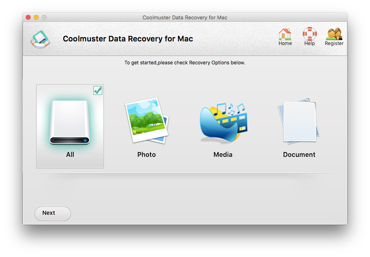Image resolution: width=370 pixels, height=257 pixels.
Task: Click the Home house icon
Action: [285, 34]
